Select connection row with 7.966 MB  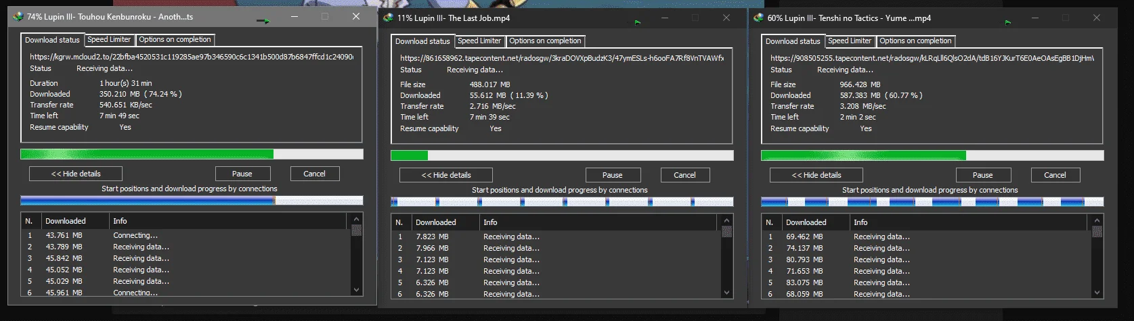(557, 248)
